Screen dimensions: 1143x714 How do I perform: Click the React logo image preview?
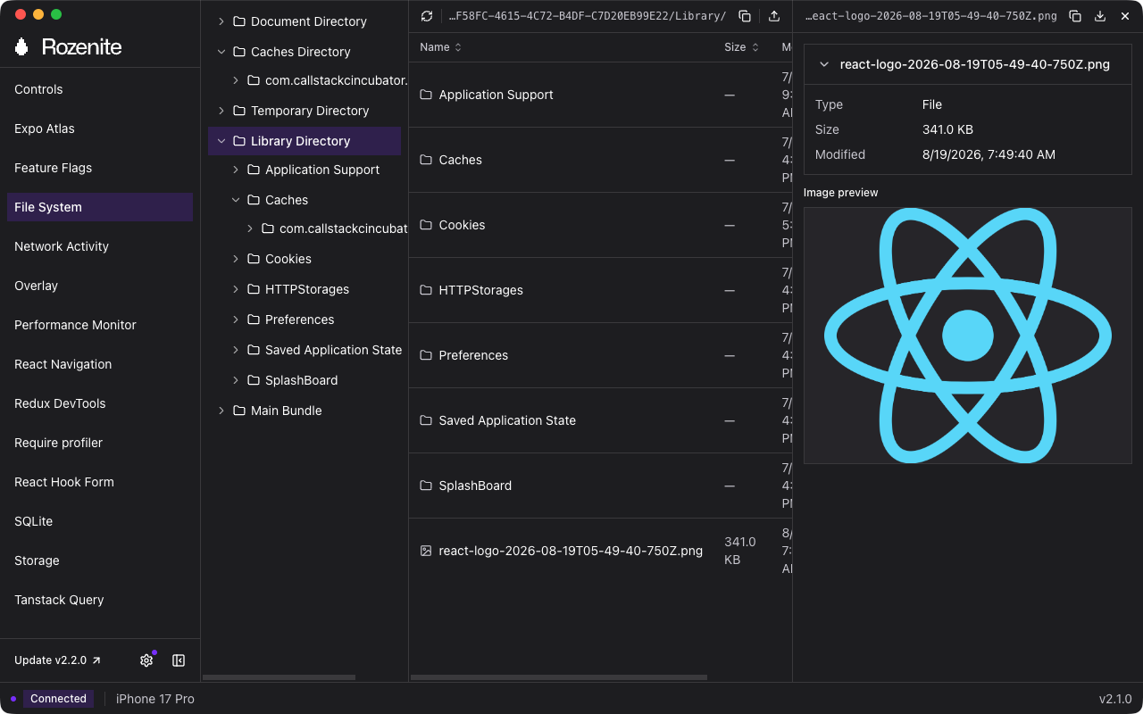[x=968, y=336]
